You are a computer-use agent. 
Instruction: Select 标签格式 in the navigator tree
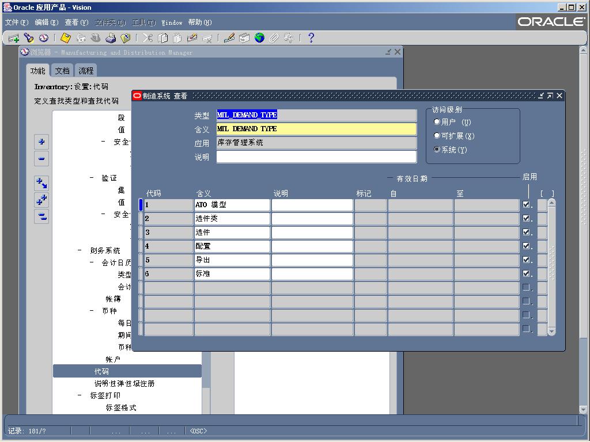[x=121, y=407]
